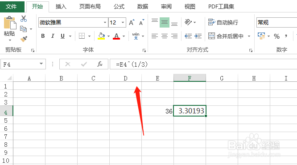This screenshot has width=297, height=165.
Task: Click the wén phonetic guide icon
Action: pyautogui.click(x=136, y=36)
